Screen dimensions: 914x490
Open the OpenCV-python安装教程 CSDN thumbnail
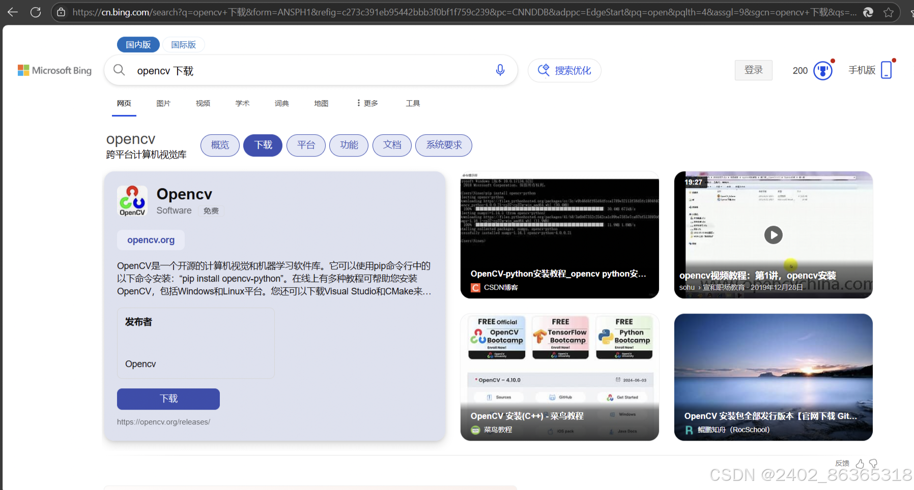(560, 235)
